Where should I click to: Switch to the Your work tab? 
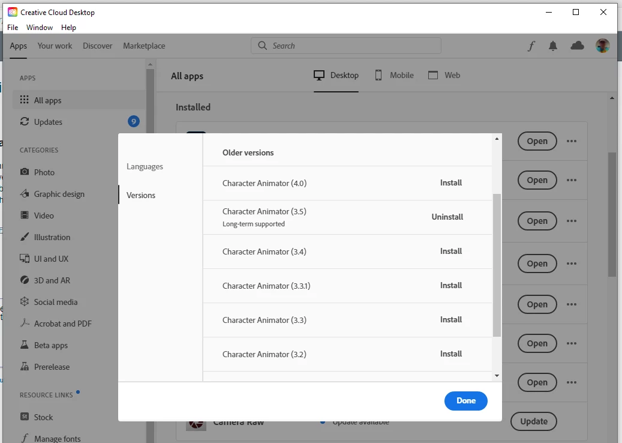(55, 46)
